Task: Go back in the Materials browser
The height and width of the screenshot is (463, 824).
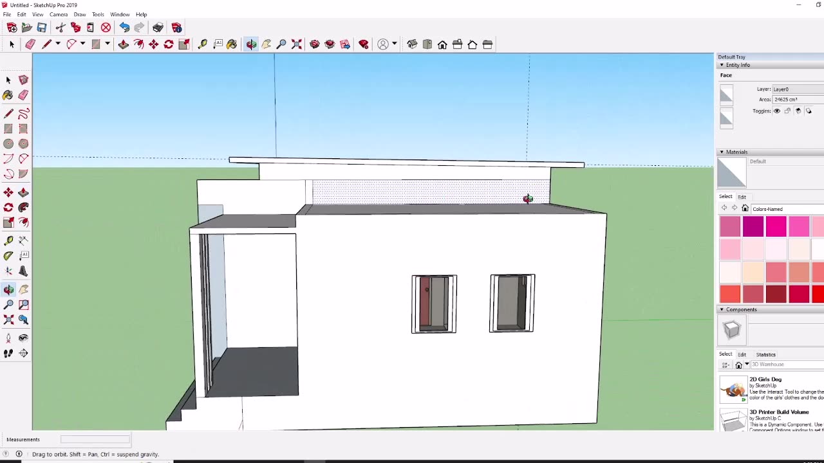Action: pyautogui.click(x=724, y=208)
